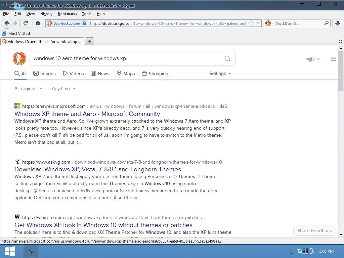
Task: Go back with the Back arrow button
Action: pyautogui.click(x=7, y=23)
